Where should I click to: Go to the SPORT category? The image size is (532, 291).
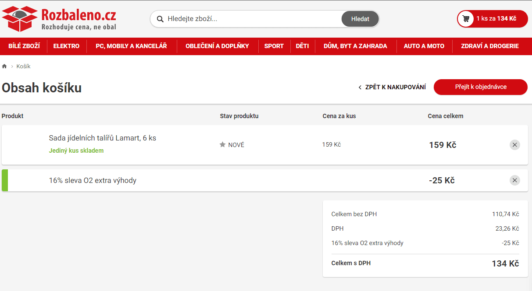274,46
